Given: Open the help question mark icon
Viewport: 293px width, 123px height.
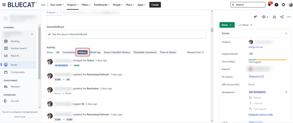Looking at the screenshot, I should [x=276, y=5].
